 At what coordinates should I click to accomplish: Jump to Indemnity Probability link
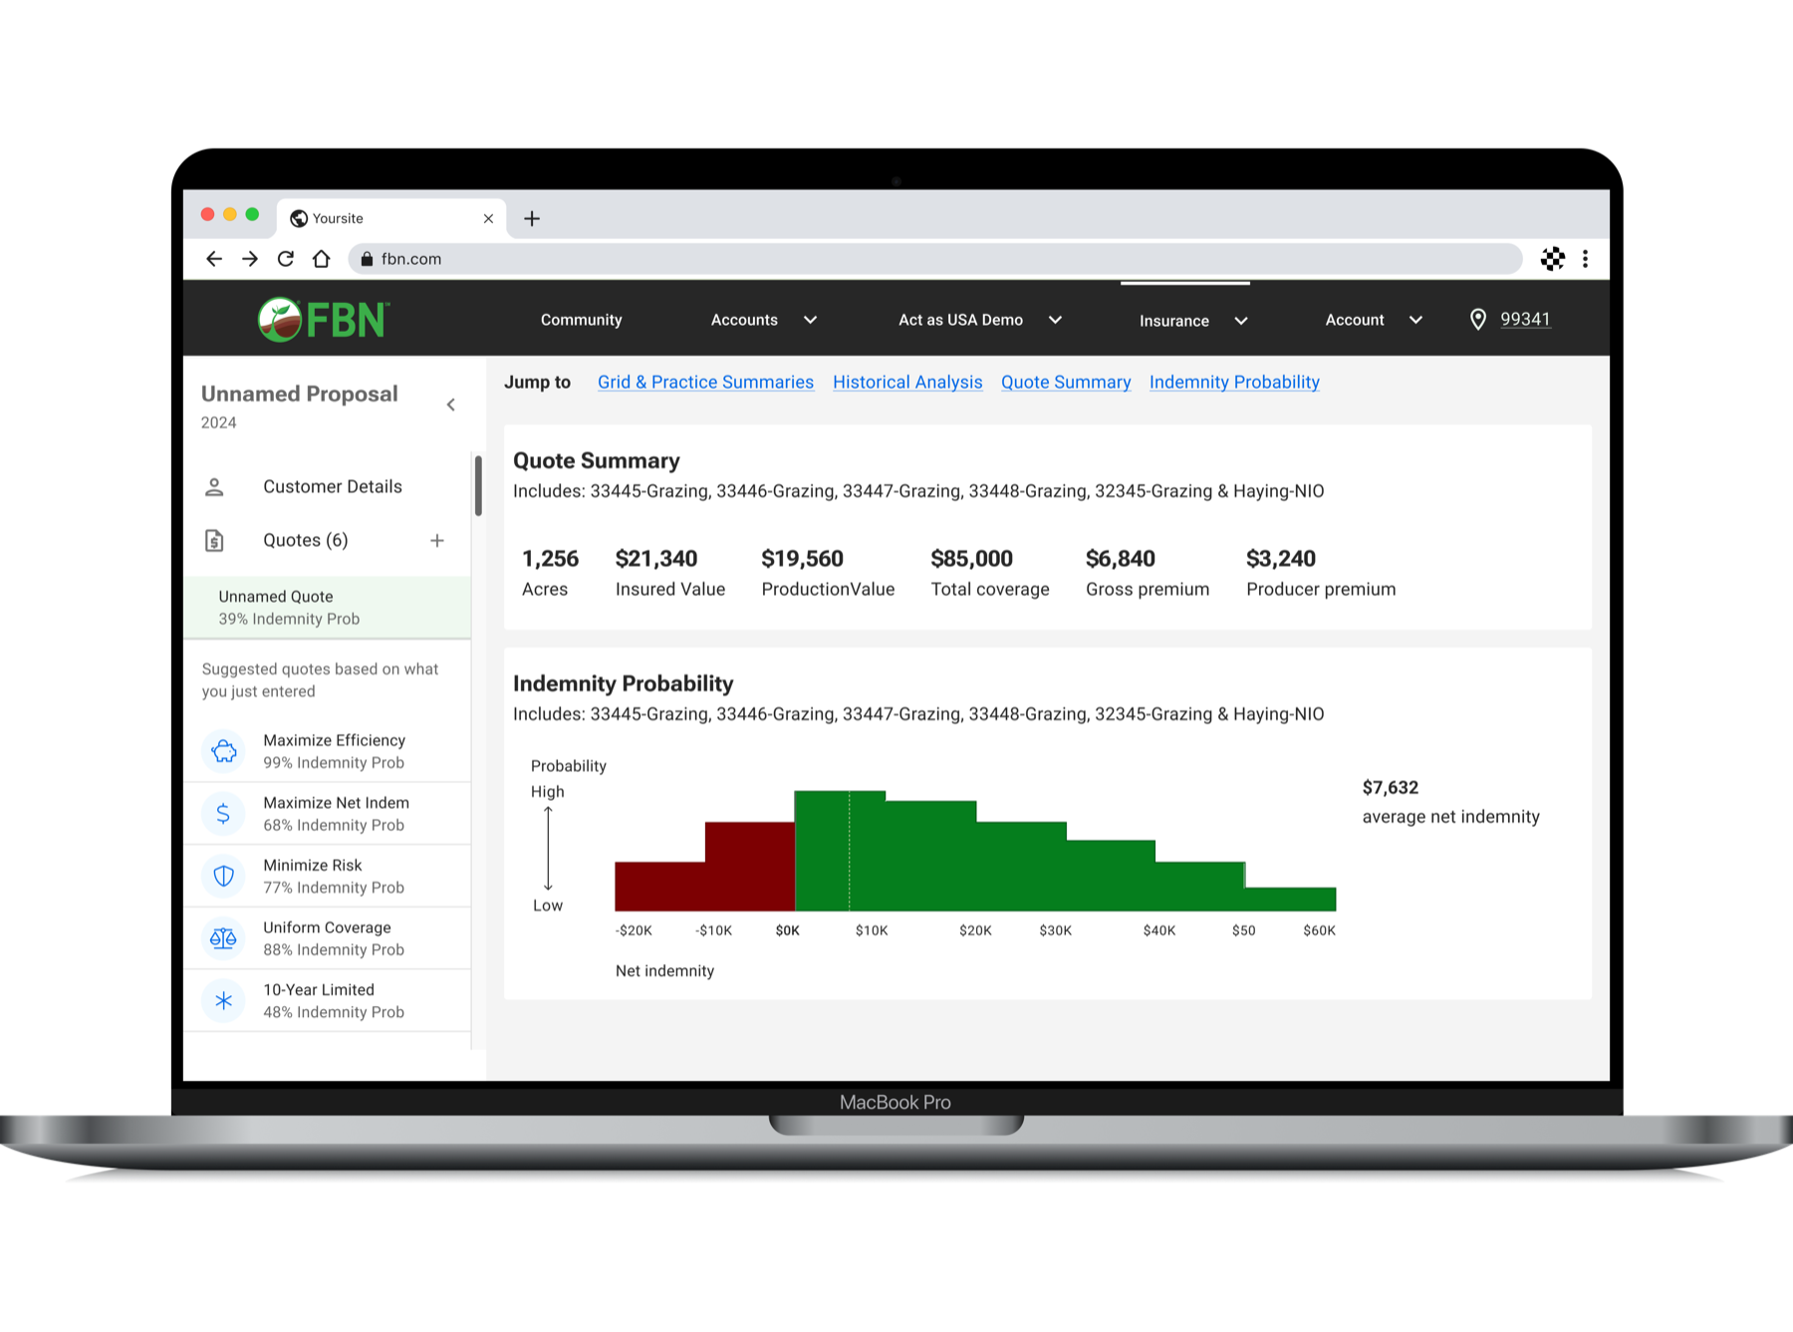[1234, 383]
